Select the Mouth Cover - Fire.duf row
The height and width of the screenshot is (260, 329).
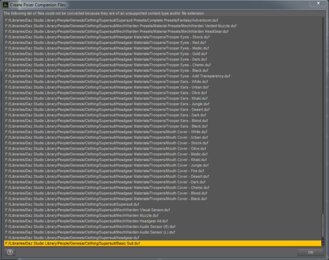pyautogui.click(x=163, y=171)
